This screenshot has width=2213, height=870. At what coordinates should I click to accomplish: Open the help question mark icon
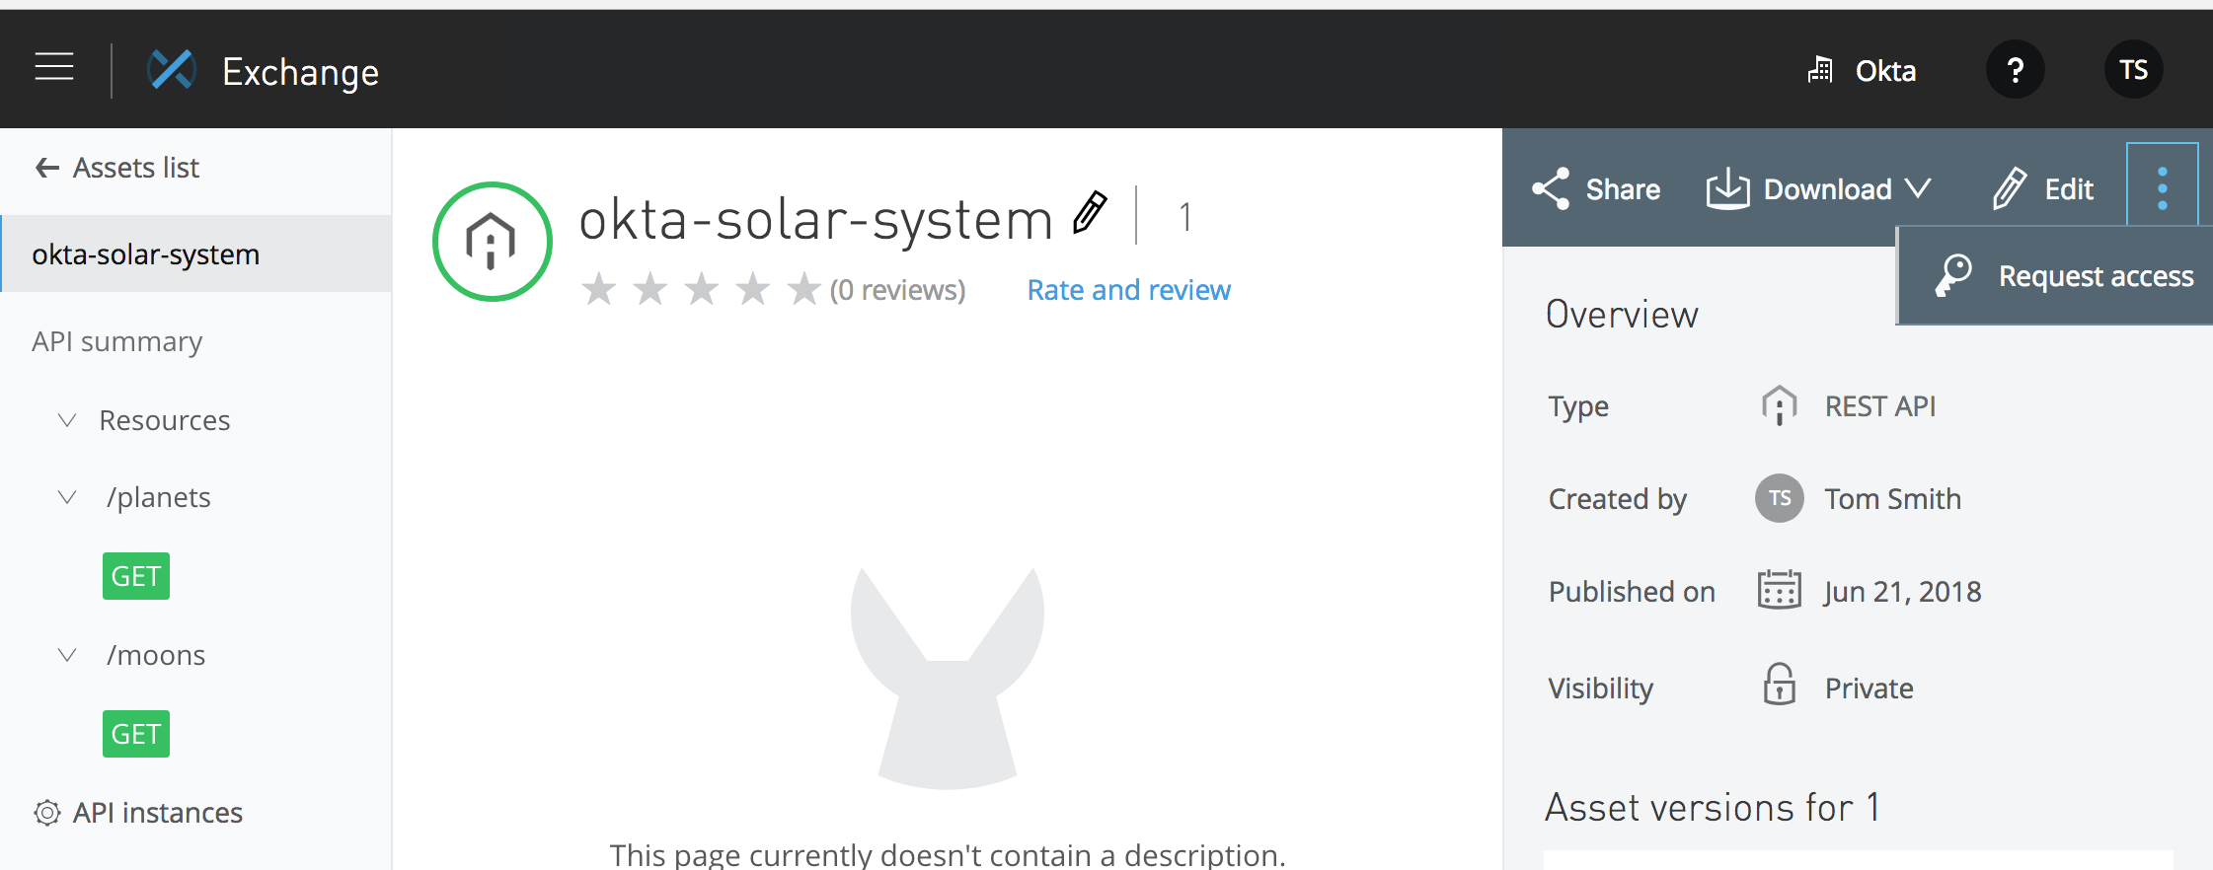[x=2015, y=70]
